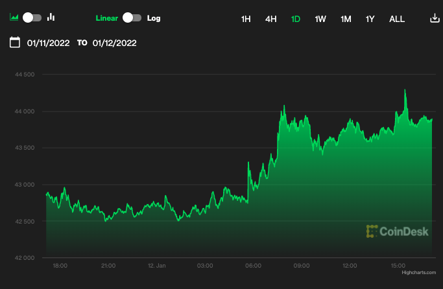Switch to the 4H time range
The image size is (443, 289).
270,19
